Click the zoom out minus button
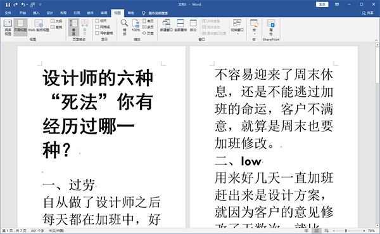Image resolution: width=380 pixels, height=234 pixels. tap(334, 231)
